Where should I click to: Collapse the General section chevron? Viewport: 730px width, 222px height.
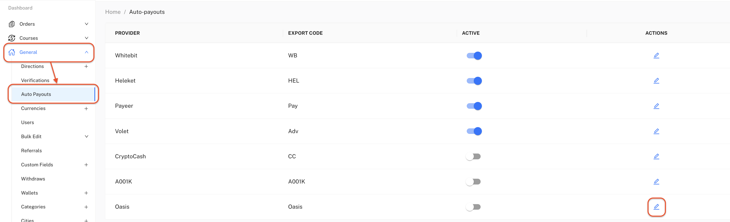(x=86, y=52)
